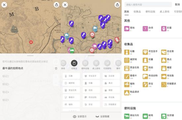The image size is (182, 120).
Task: Toggle 恐龙骨 filter in the middle panel
Action: [x=111, y=76]
